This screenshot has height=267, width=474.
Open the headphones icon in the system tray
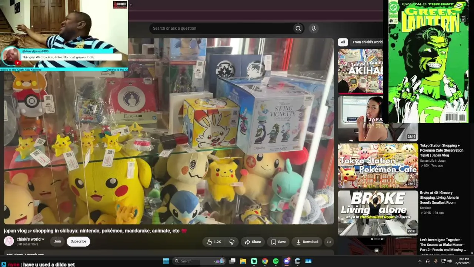(x=428, y=261)
